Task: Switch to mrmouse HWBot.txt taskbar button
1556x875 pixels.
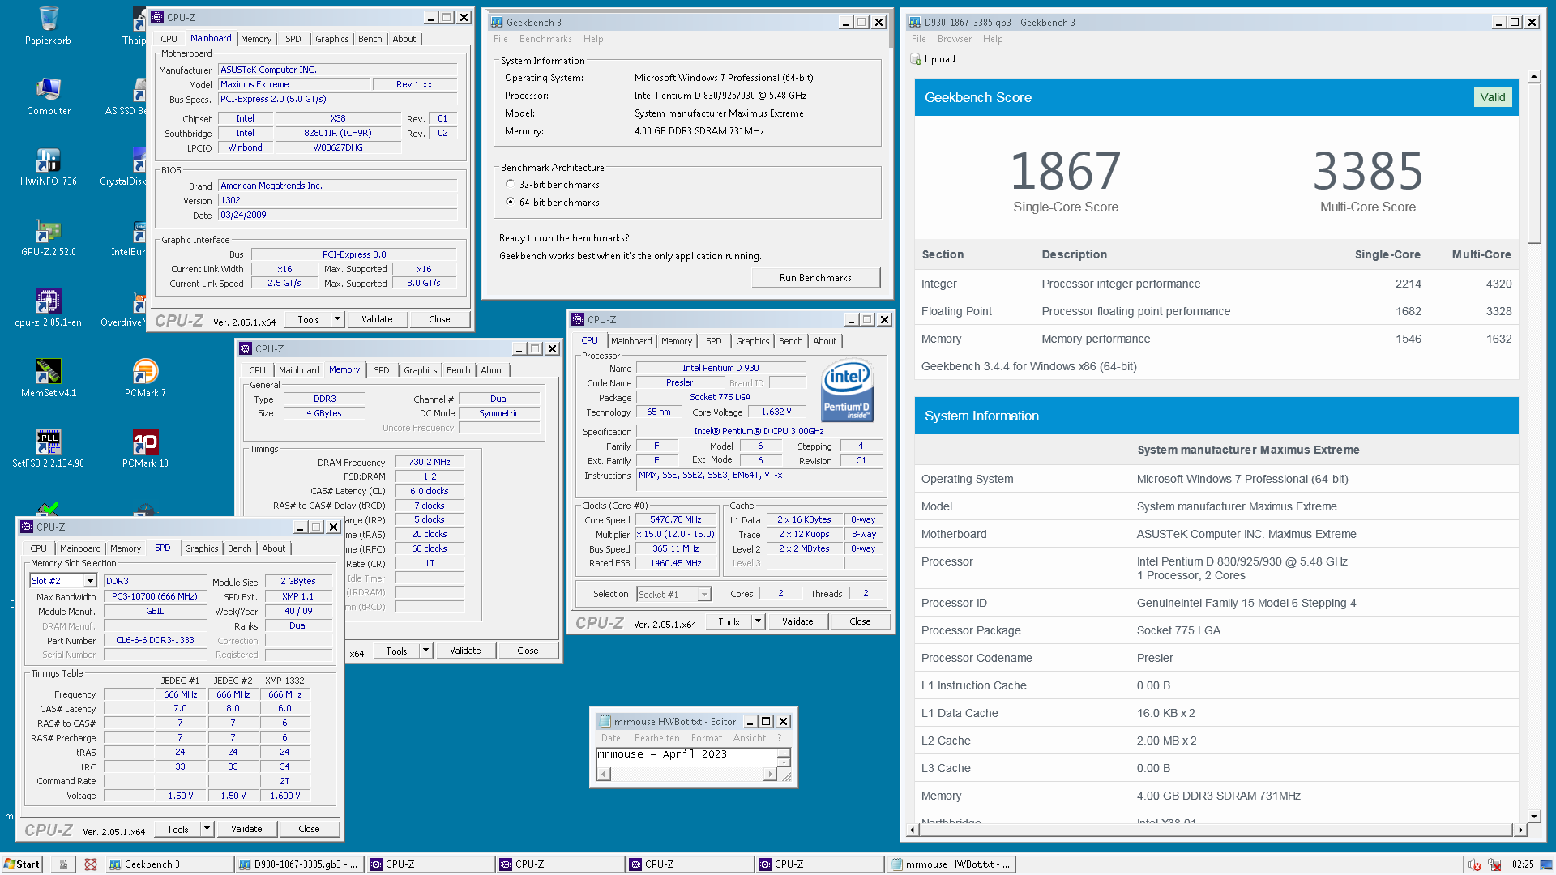Action: tap(951, 864)
